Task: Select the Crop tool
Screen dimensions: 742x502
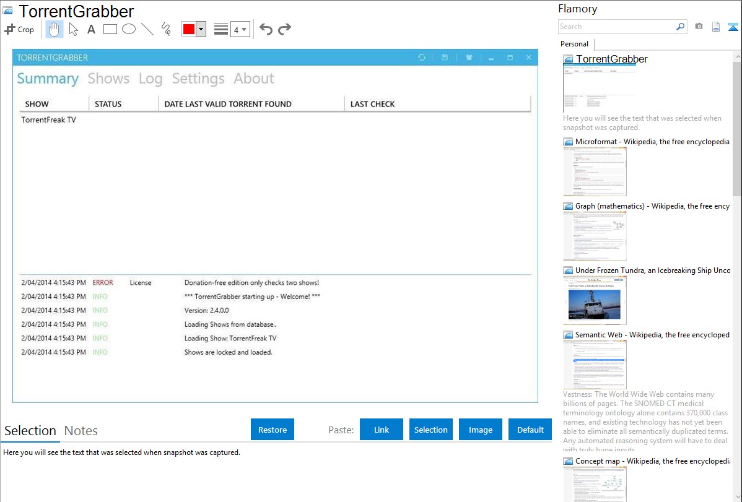Action: click(19, 29)
